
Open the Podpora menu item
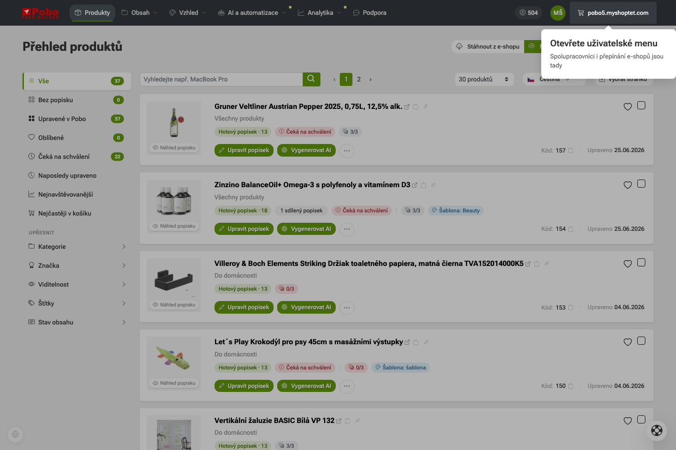pyautogui.click(x=370, y=13)
